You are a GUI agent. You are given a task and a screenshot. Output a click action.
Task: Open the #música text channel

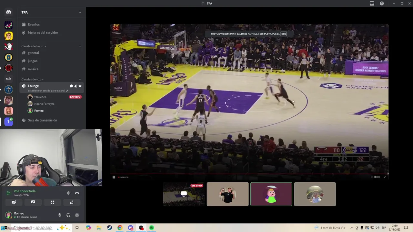(52, 69)
